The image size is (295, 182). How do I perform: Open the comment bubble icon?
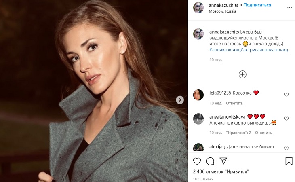pos(210,161)
